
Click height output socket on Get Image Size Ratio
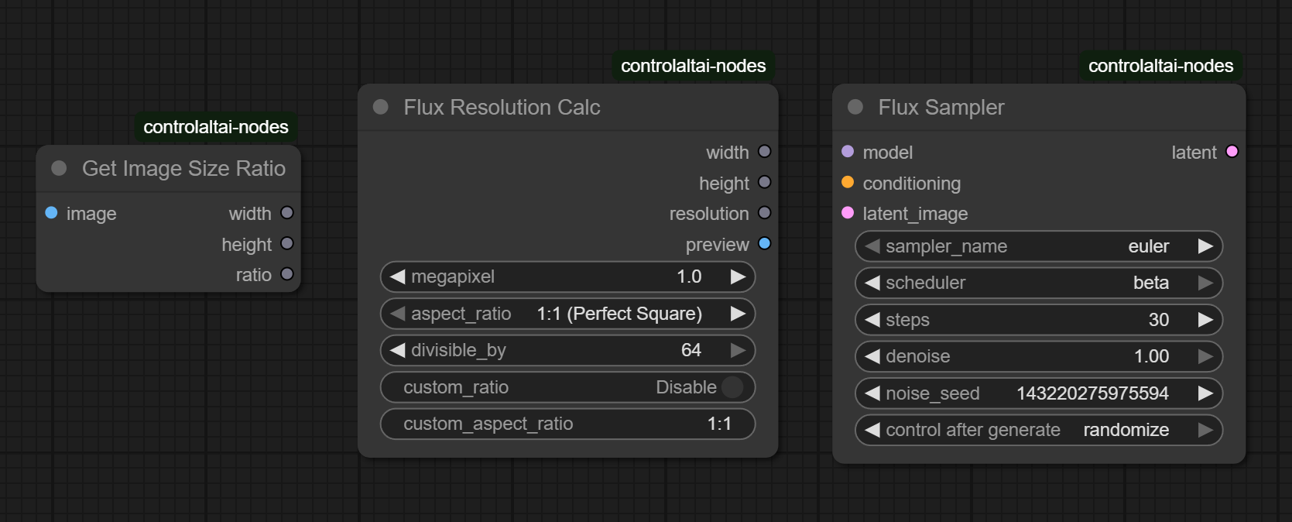[x=287, y=244]
